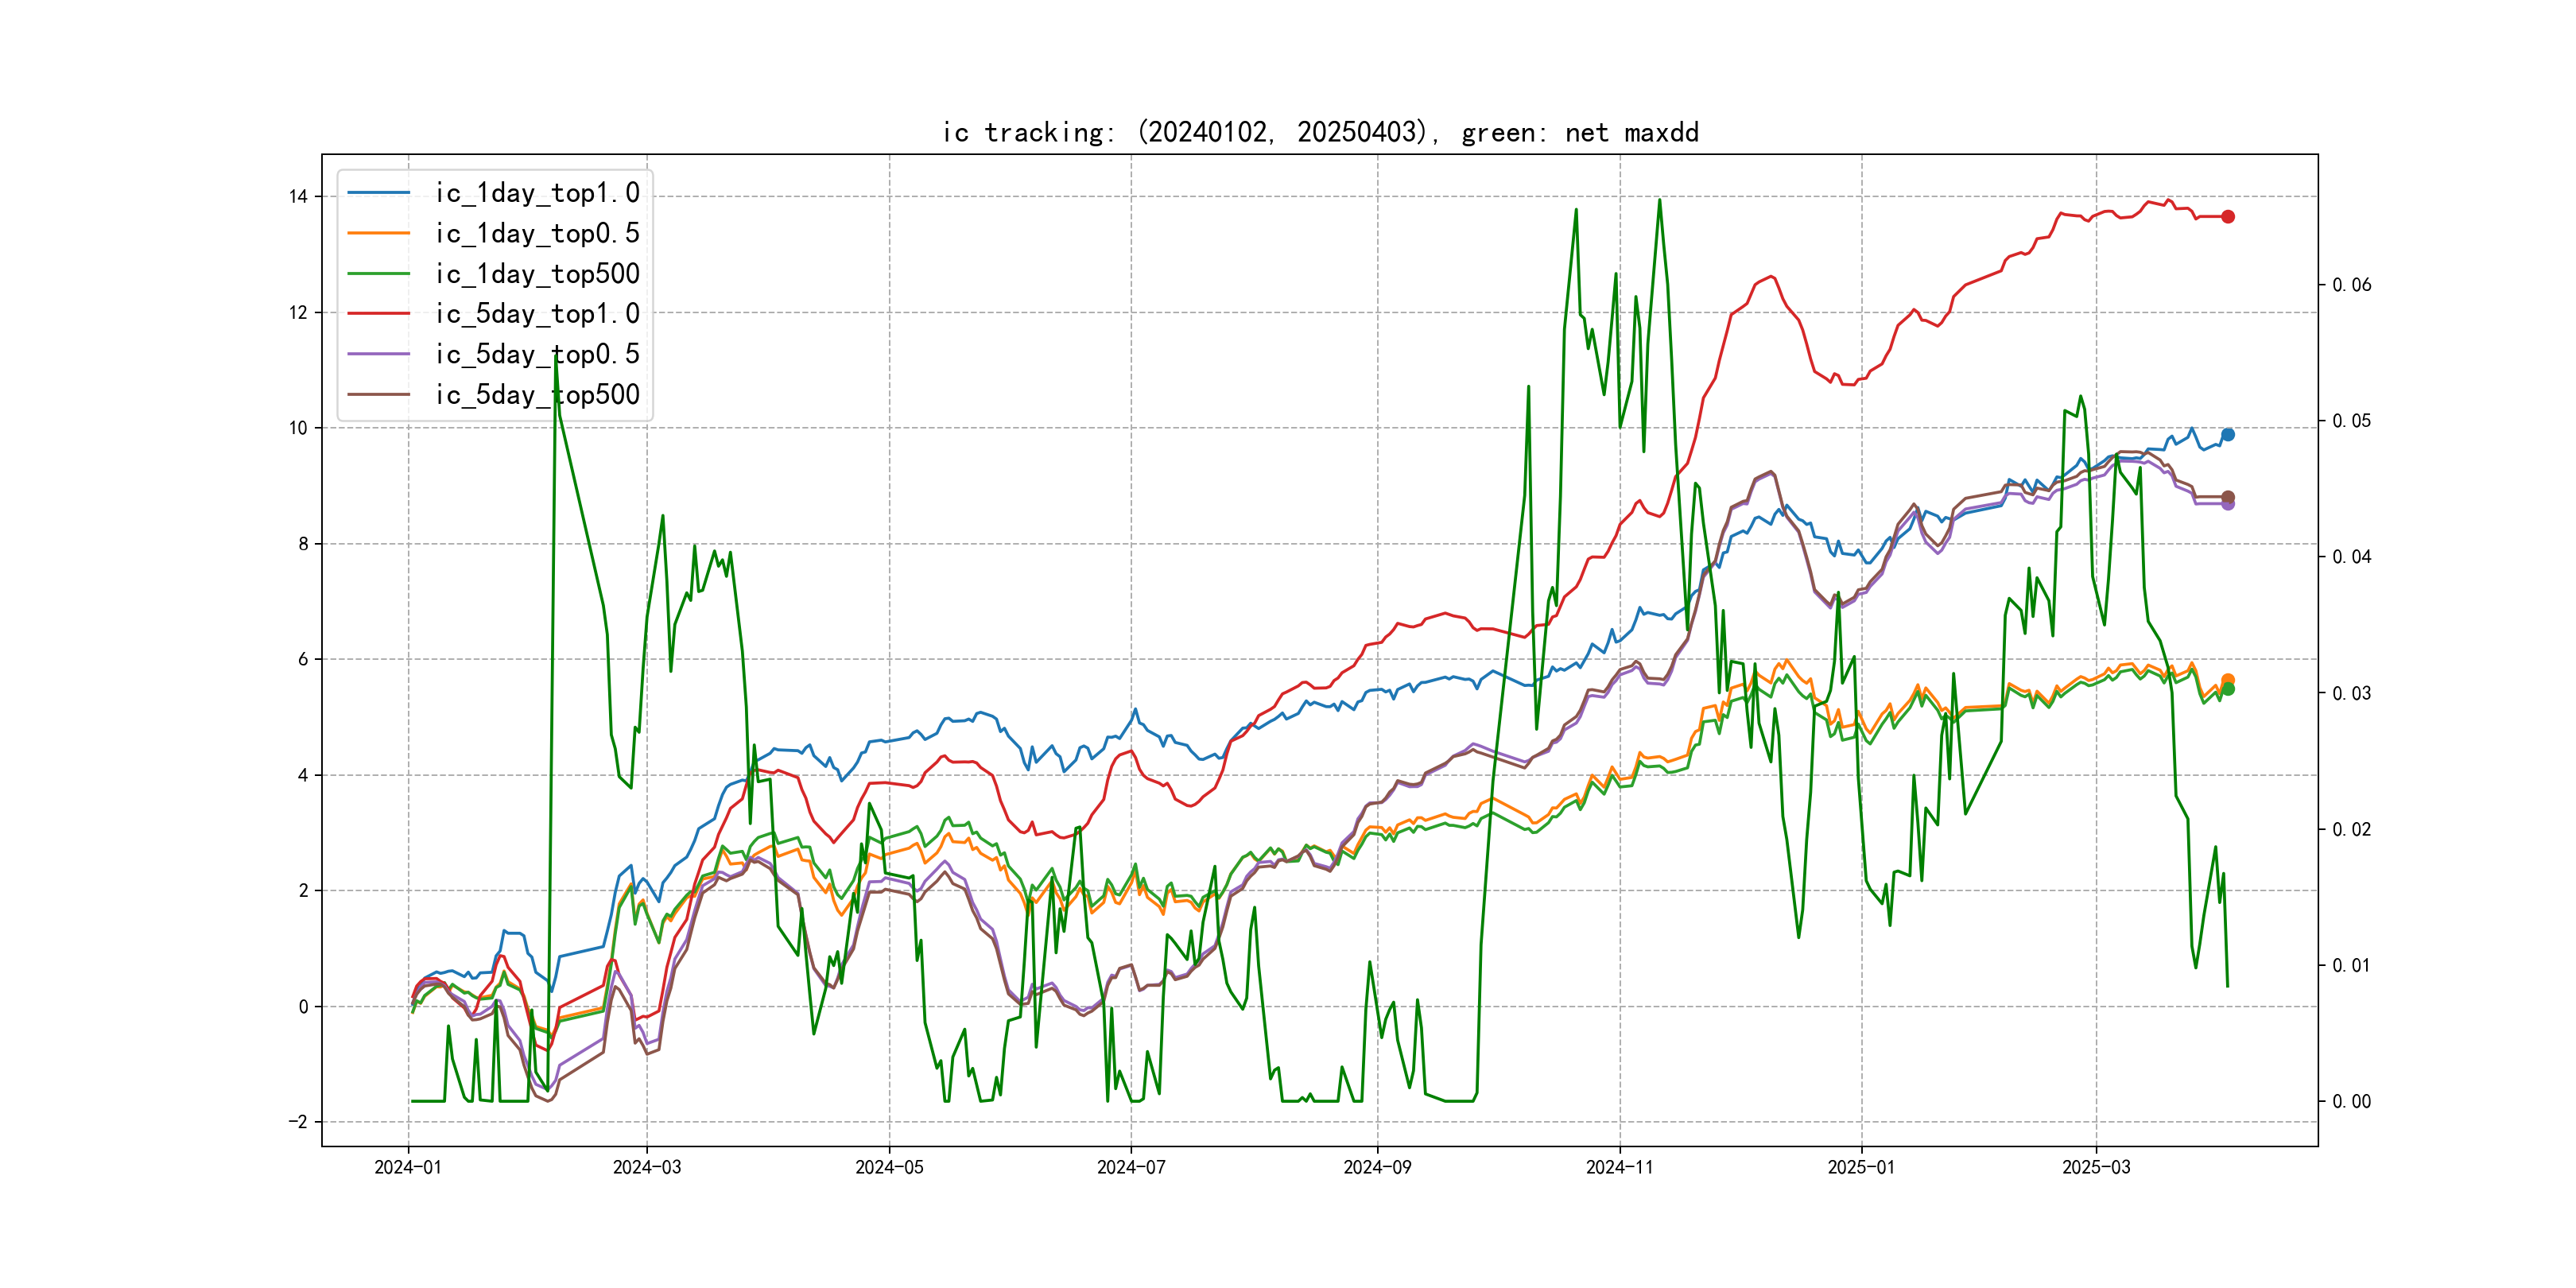Click the red endpoint dot marker
This screenshot has width=2576, height=1288.
[2228, 217]
